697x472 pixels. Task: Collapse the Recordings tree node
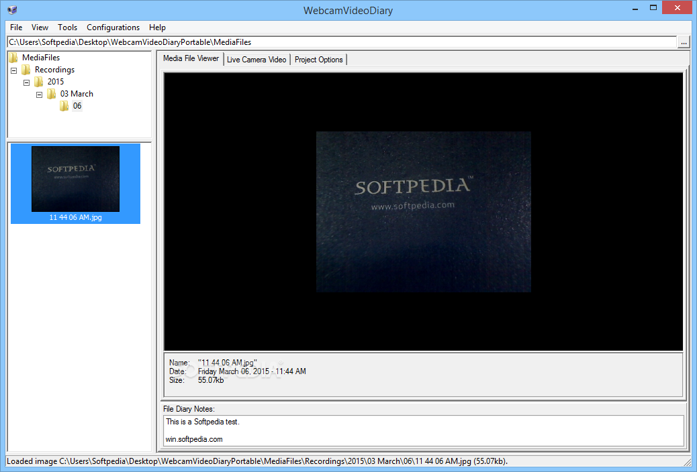coord(14,70)
